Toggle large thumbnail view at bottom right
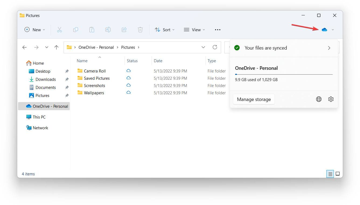The height and width of the screenshot is (205, 360). [x=338, y=174]
